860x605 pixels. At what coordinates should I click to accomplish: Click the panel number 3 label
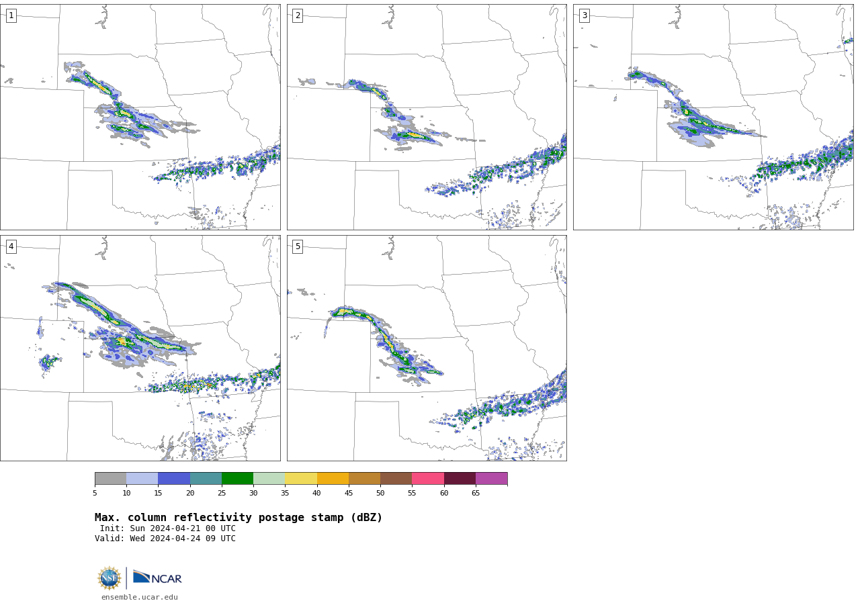click(584, 15)
